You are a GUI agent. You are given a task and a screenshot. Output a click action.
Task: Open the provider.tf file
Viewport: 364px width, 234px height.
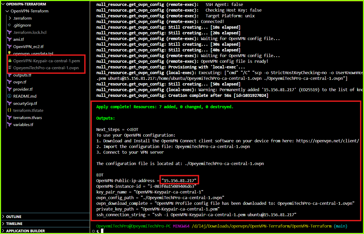(23, 89)
